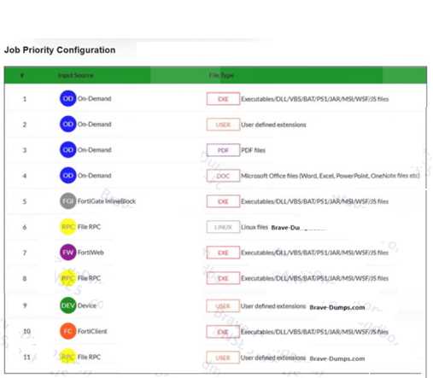Click the USER badge in Device row
This screenshot has width=433, height=378.
pyautogui.click(x=223, y=306)
